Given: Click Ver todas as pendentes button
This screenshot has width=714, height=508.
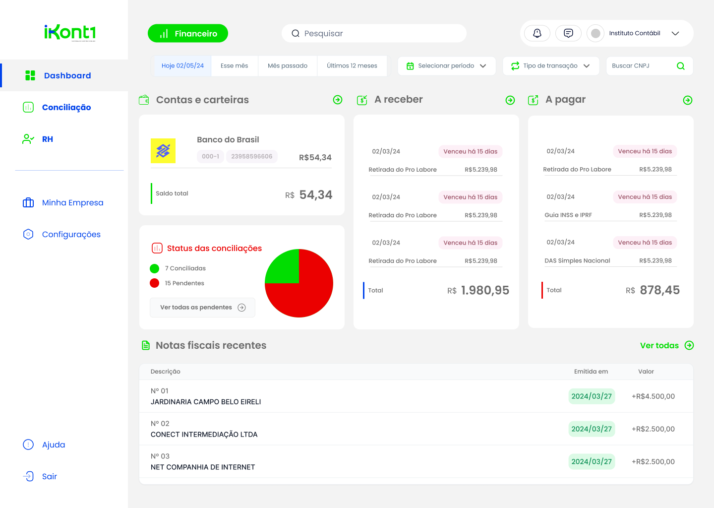Looking at the screenshot, I should (x=202, y=308).
